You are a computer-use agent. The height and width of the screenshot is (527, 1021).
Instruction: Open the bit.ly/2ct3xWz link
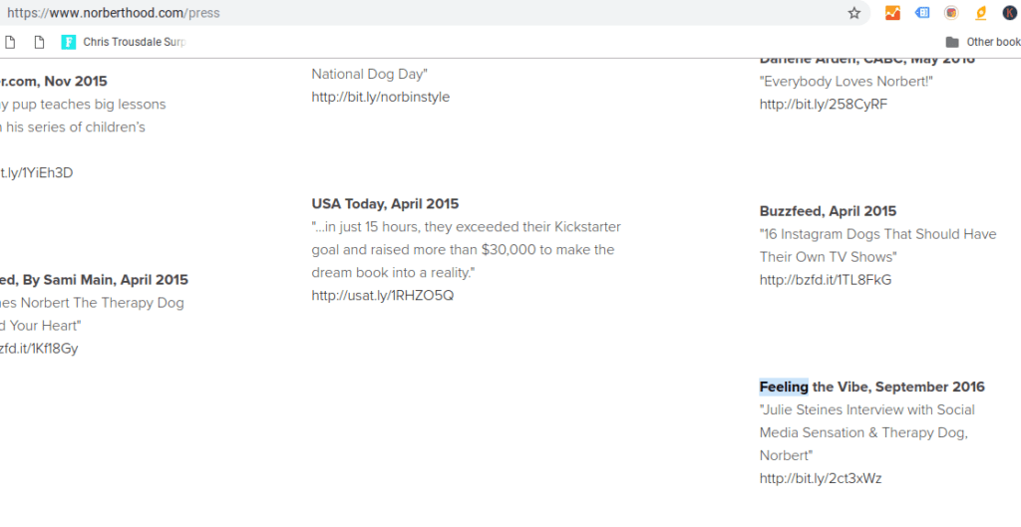pos(821,479)
